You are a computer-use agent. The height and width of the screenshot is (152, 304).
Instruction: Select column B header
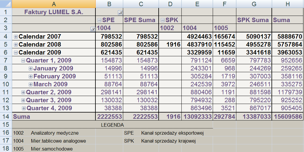[109, 4]
